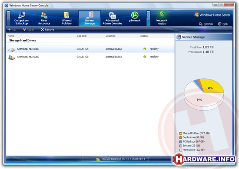Screen dimensions: 239x169
Task: Click the Repair toolbar button
Action: click(29, 30)
